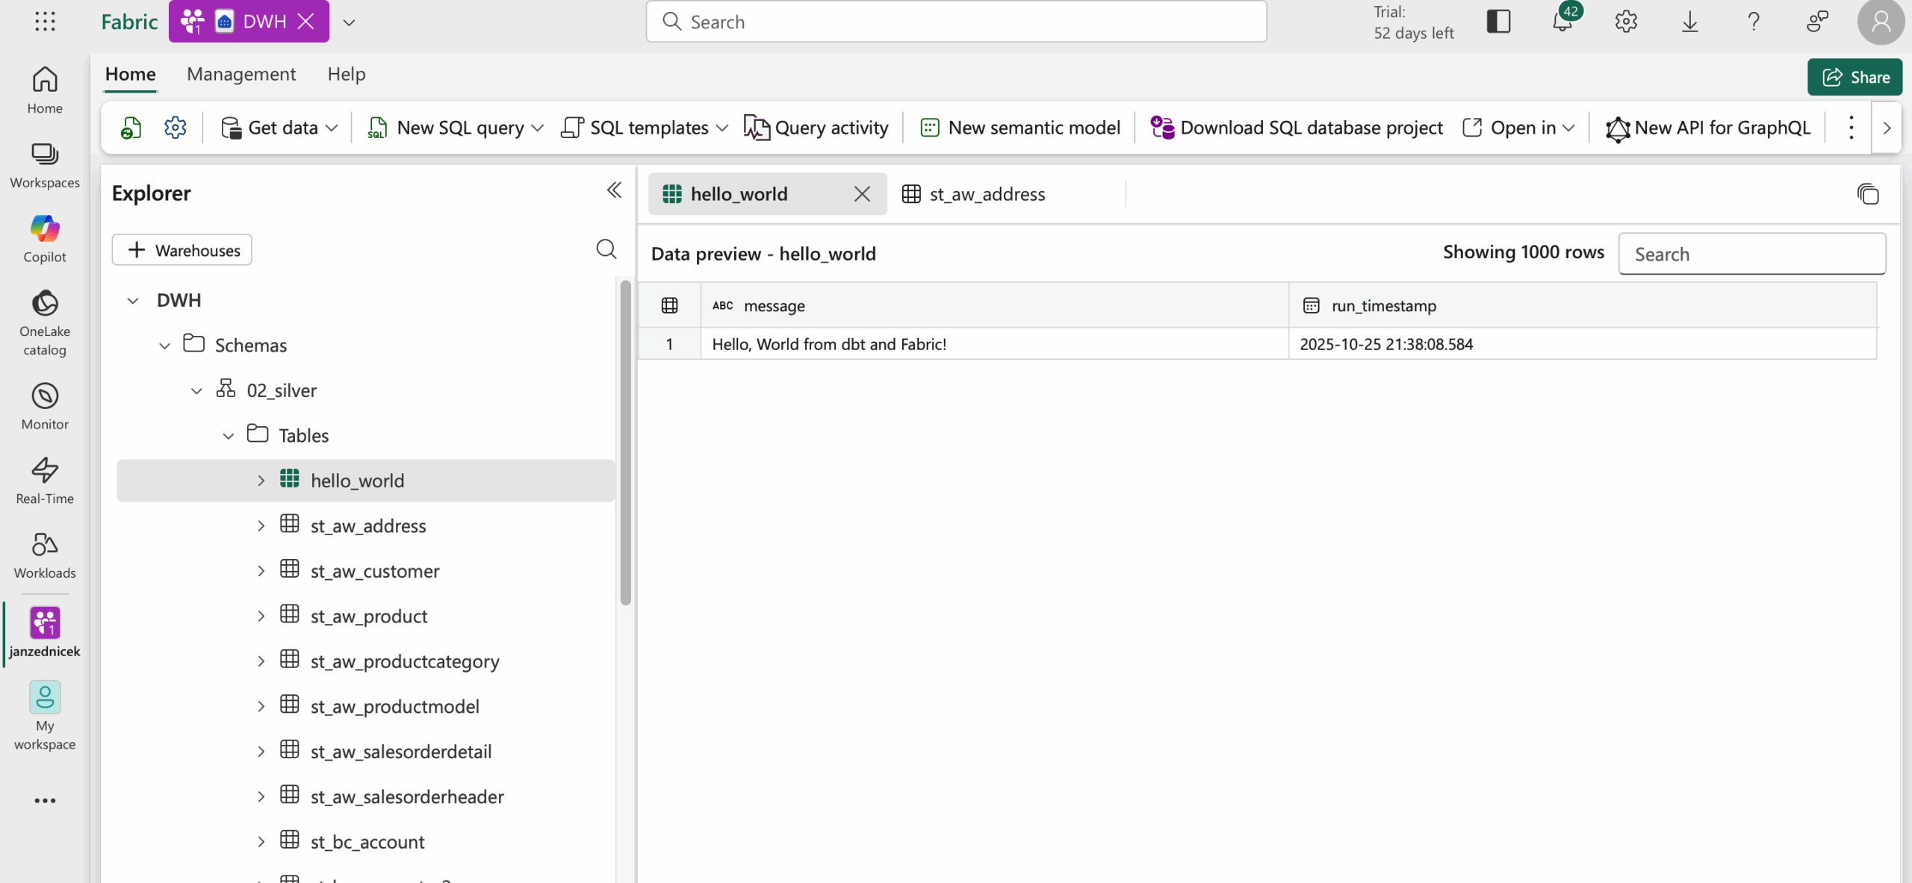Collapse the 02_silver schema node
1912x883 pixels.
(x=196, y=390)
